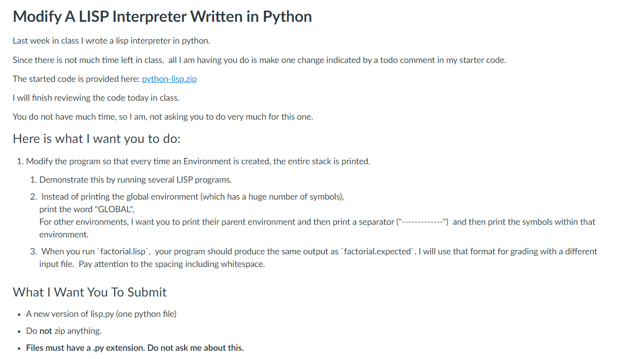The height and width of the screenshot is (359, 631).
Task: Click the 'The started code is provided here' text
Action: click(x=77, y=79)
